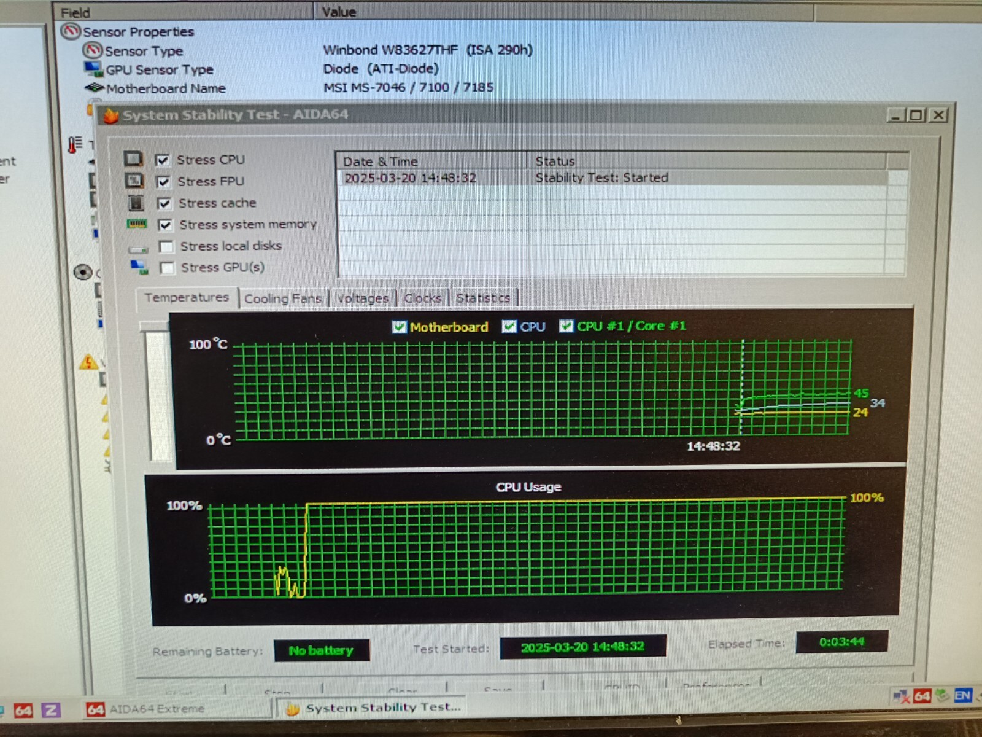Click the '2025-03-20 14:48:32' log timestamp cell
The image size is (982, 737).
[410, 178]
